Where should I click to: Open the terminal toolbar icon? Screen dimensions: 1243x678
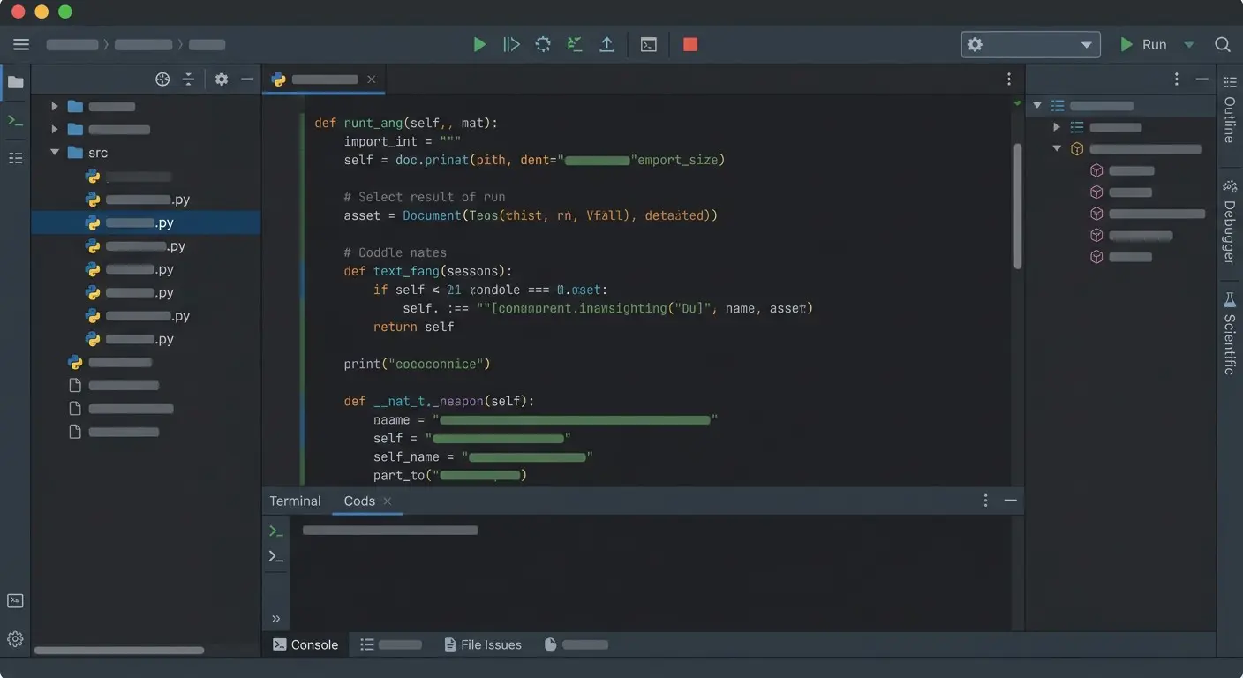click(649, 44)
